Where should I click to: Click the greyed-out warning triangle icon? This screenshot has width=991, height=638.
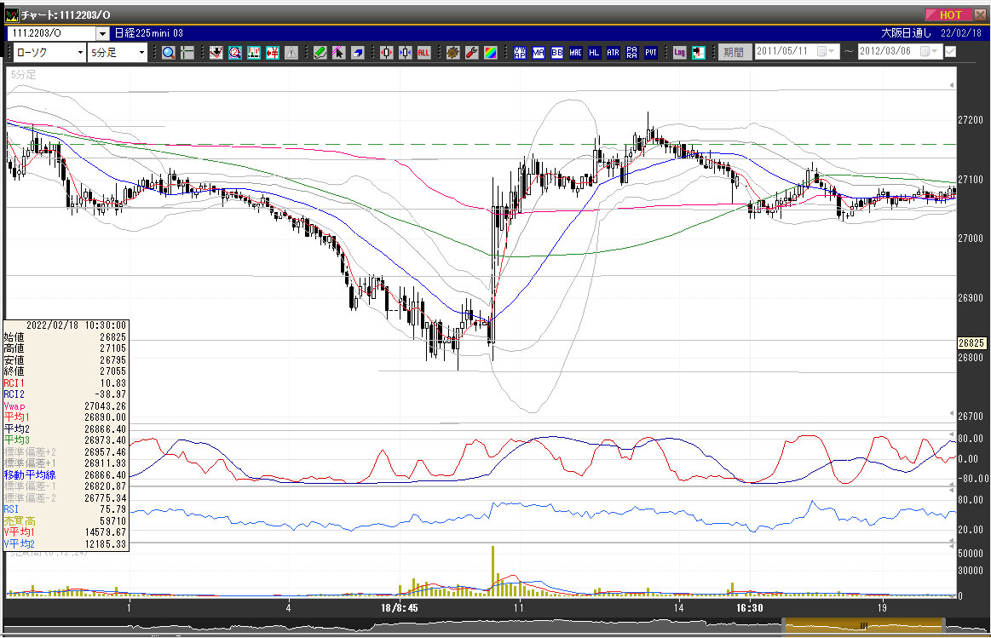point(291,53)
